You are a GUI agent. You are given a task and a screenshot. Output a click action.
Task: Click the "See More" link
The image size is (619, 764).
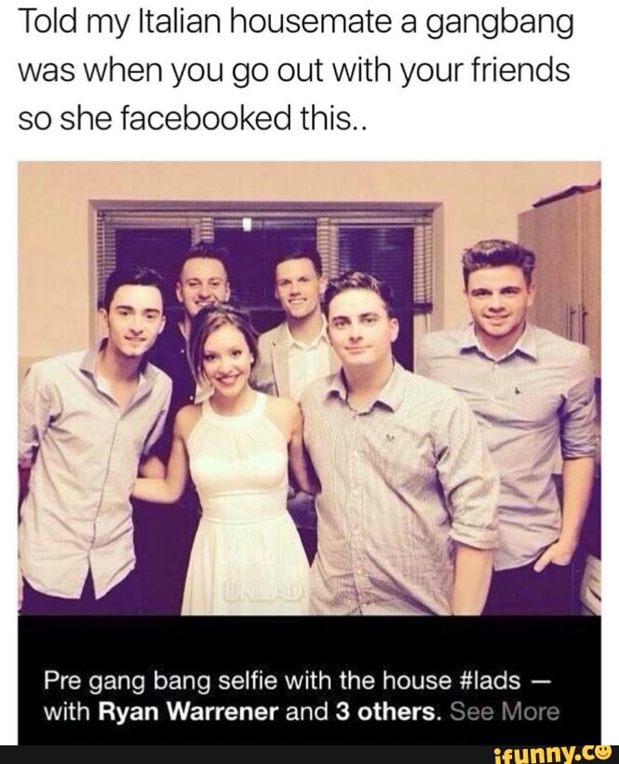tap(505, 712)
